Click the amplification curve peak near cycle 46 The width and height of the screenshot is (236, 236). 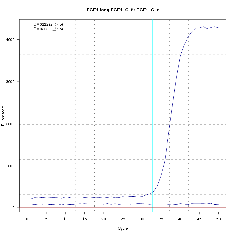203,27
